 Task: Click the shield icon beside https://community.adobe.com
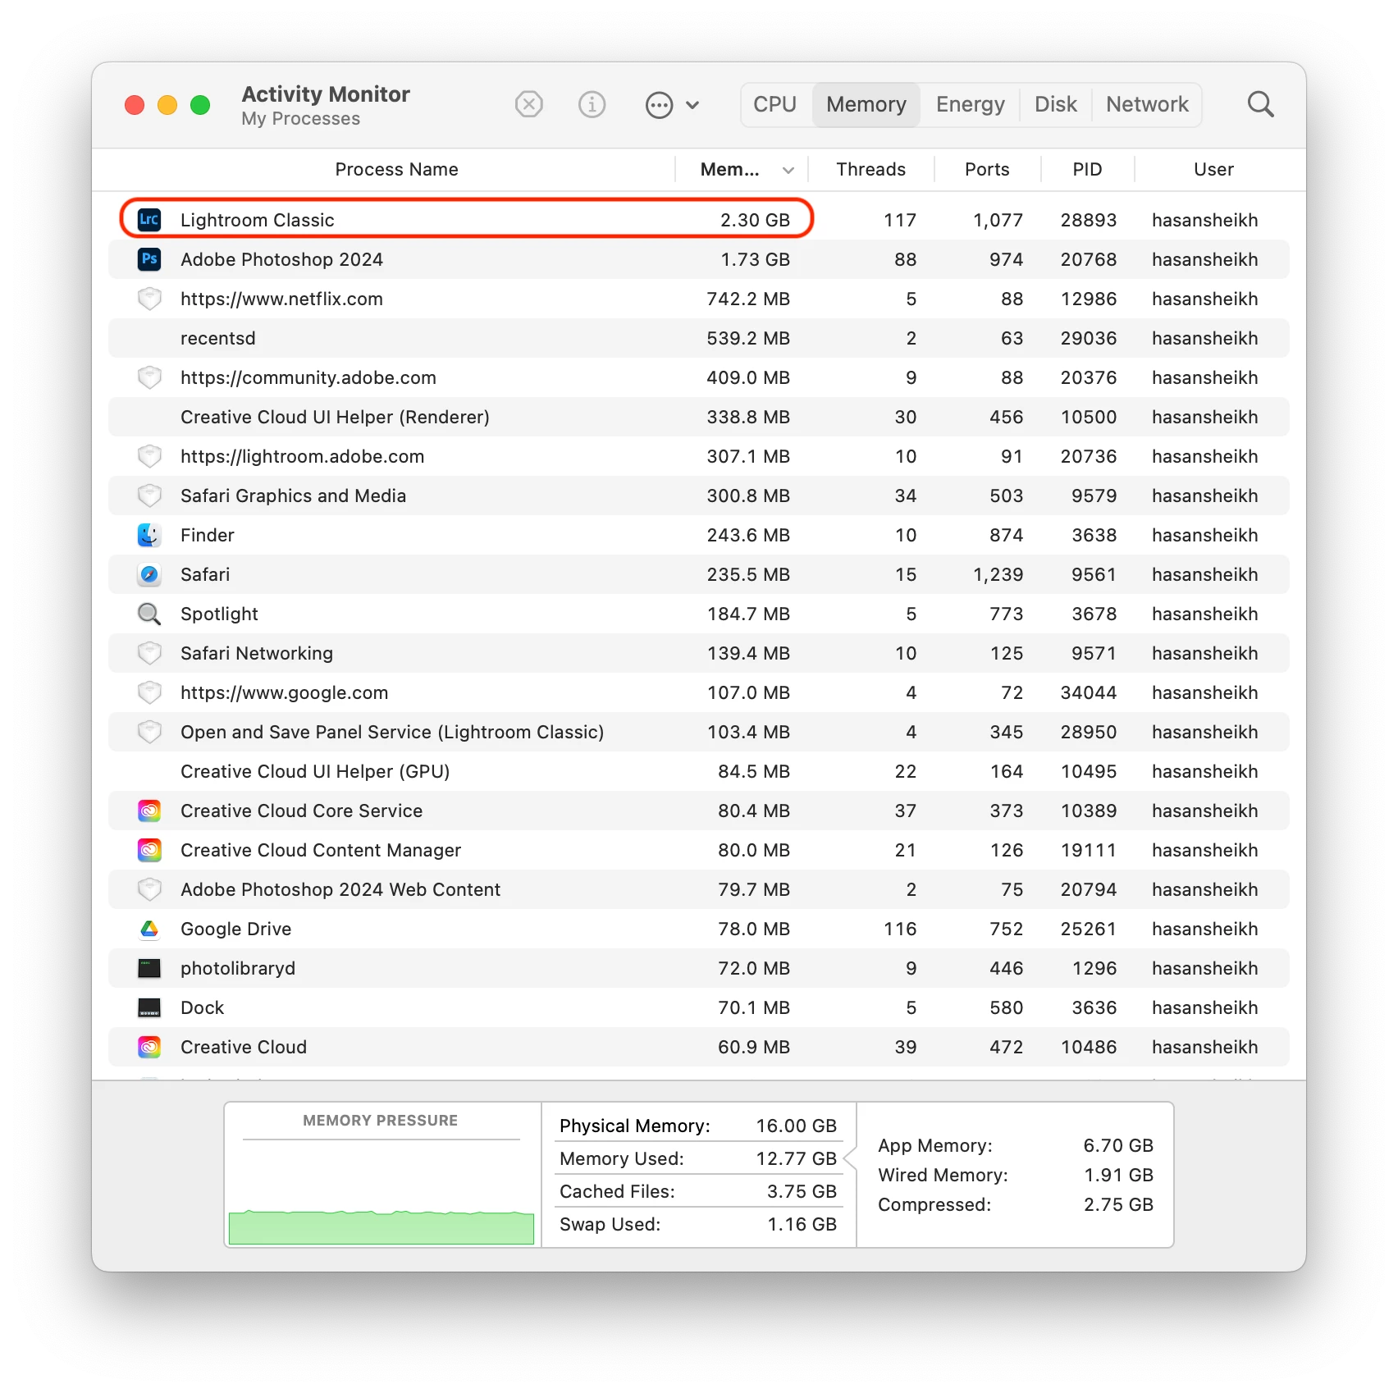pos(149,377)
